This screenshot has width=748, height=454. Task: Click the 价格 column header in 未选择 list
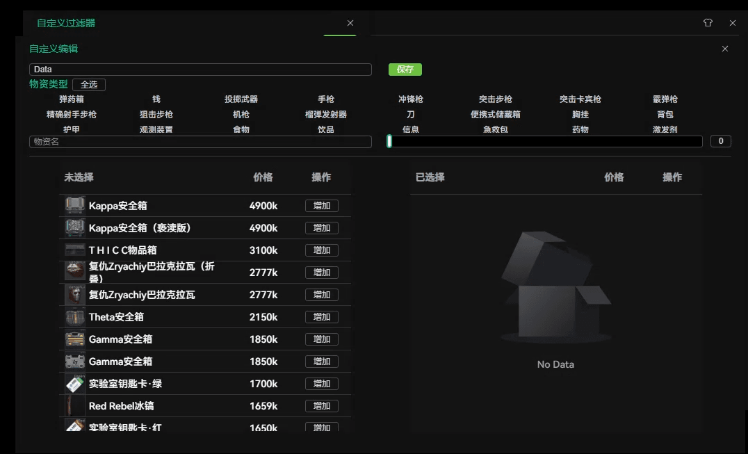coord(263,177)
